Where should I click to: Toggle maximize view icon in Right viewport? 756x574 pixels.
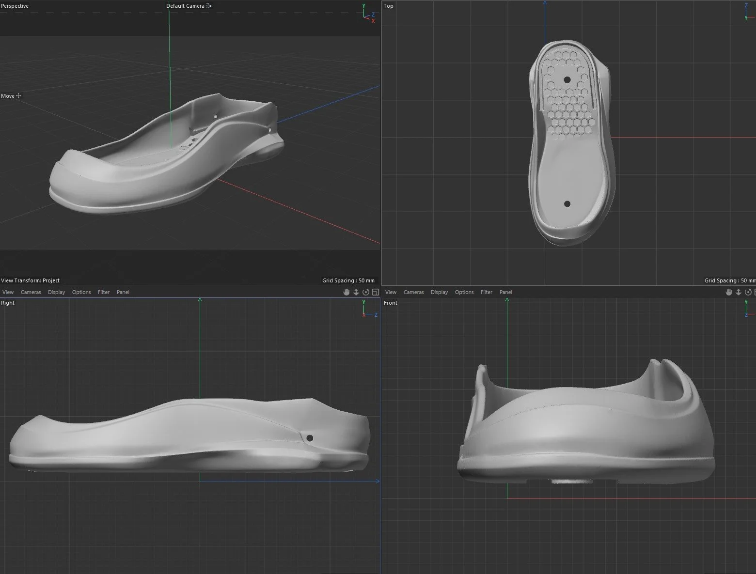click(x=375, y=292)
